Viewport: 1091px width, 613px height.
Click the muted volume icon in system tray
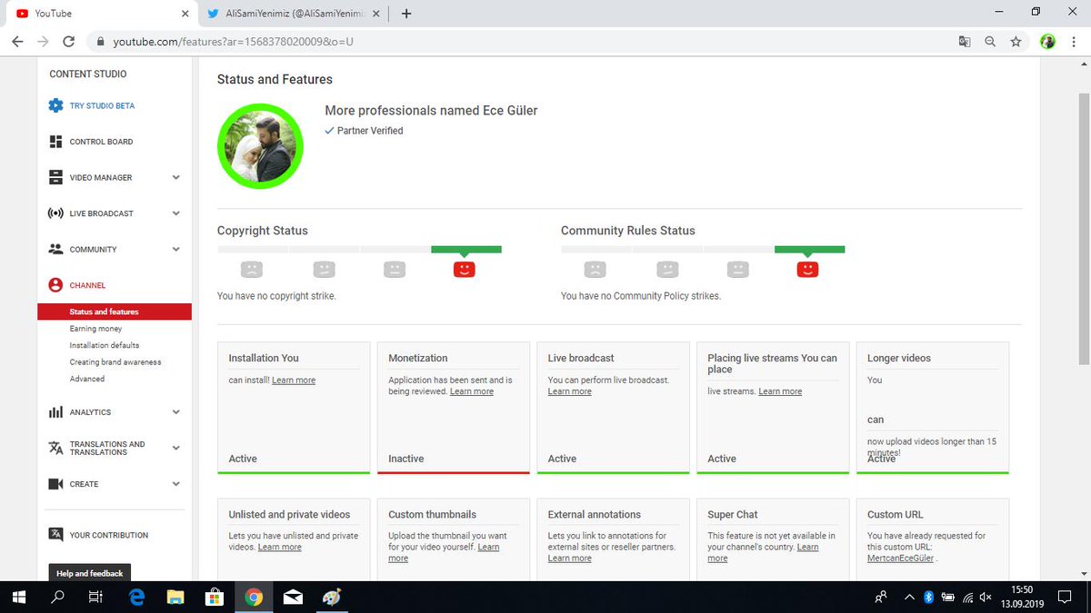(986, 597)
